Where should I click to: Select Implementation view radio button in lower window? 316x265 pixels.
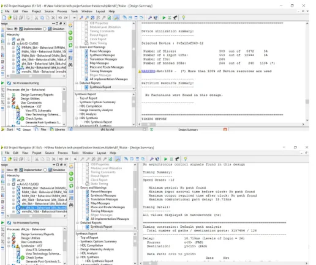pyautogui.click(x=16, y=170)
